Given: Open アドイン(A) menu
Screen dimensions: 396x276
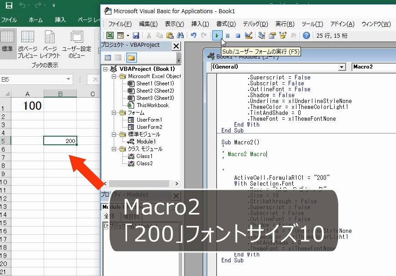Looking at the screenshot, I should coord(342,24).
